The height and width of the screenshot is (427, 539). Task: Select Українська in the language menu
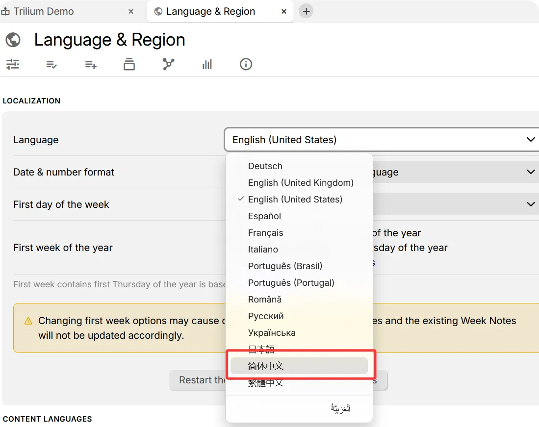[x=272, y=333]
